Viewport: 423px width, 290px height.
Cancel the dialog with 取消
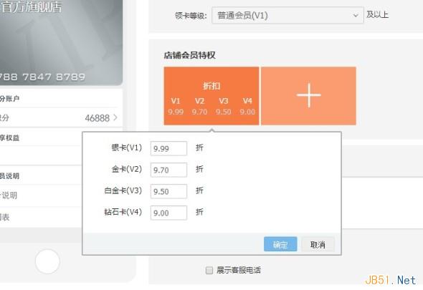click(318, 244)
